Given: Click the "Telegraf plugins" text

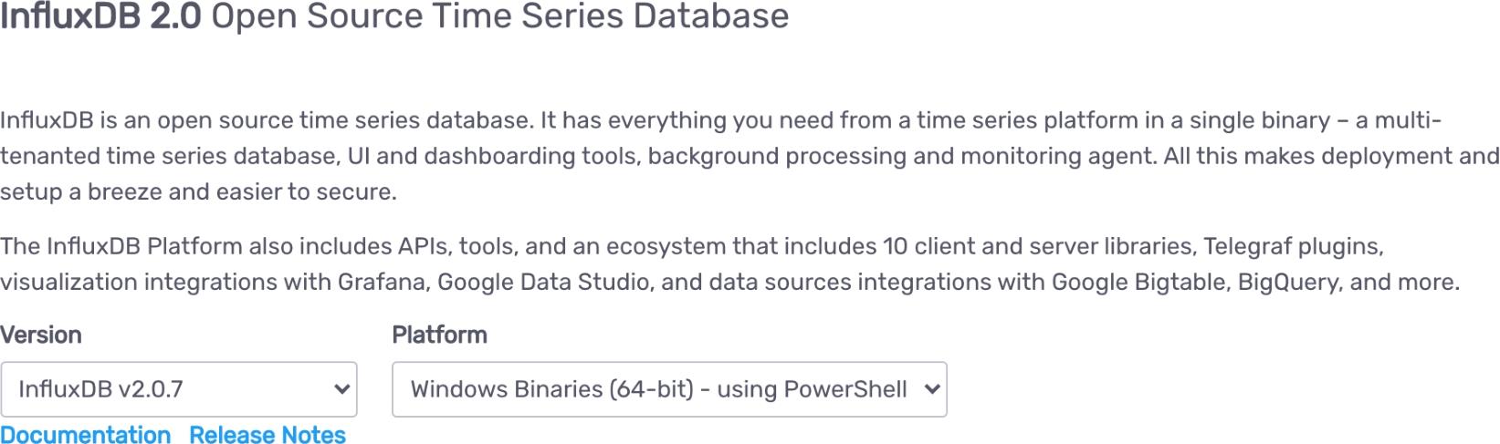Looking at the screenshot, I should tap(1293, 246).
